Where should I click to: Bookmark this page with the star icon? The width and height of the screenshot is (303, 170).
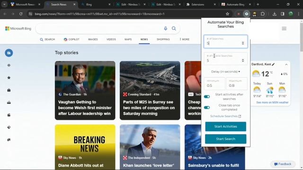227,14
